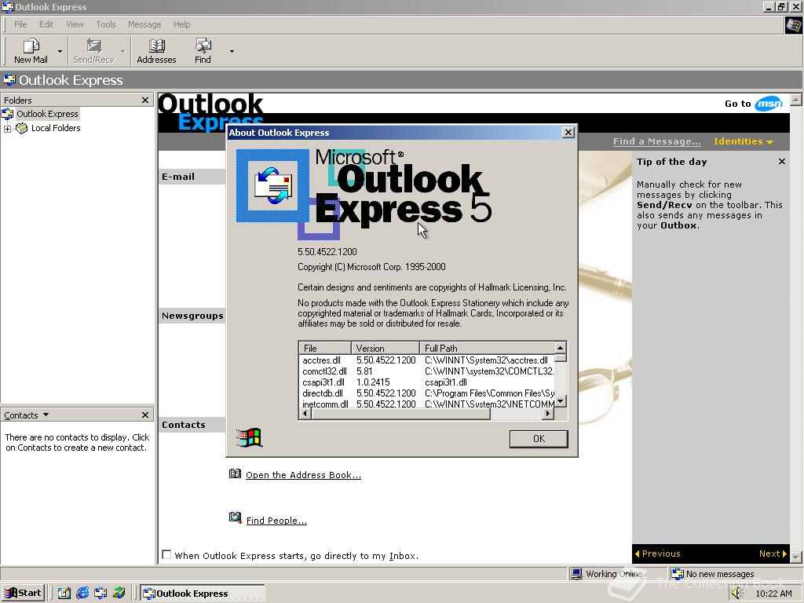Open the Contacts dropdown
804x603 pixels.
pos(44,415)
